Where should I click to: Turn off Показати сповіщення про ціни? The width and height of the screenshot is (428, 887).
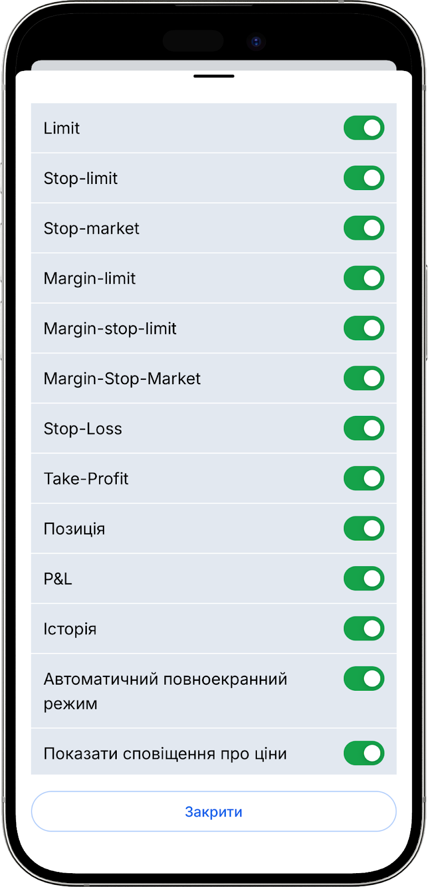pos(364,753)
